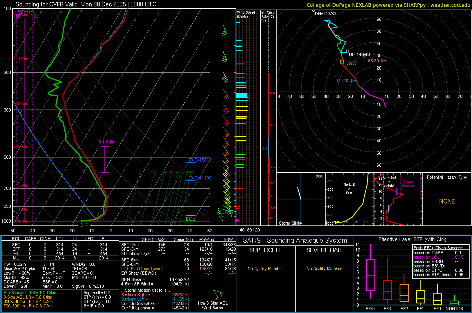Screen dimensions: 472x313
Task: Click the orange storm motion square on hodograph
Action: coord(342,62)
